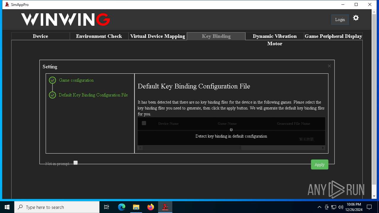Viewport: 379px width, 213px height.
Task: Open the settings gear icon
Action: point(356,18)
